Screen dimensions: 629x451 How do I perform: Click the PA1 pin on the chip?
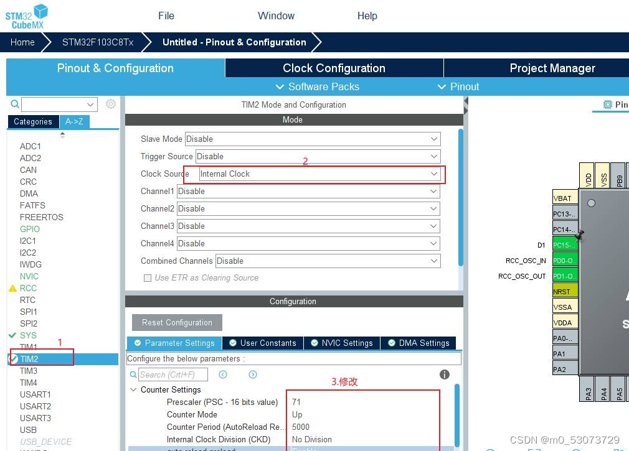pyautogui.click(x=565, y=354)
